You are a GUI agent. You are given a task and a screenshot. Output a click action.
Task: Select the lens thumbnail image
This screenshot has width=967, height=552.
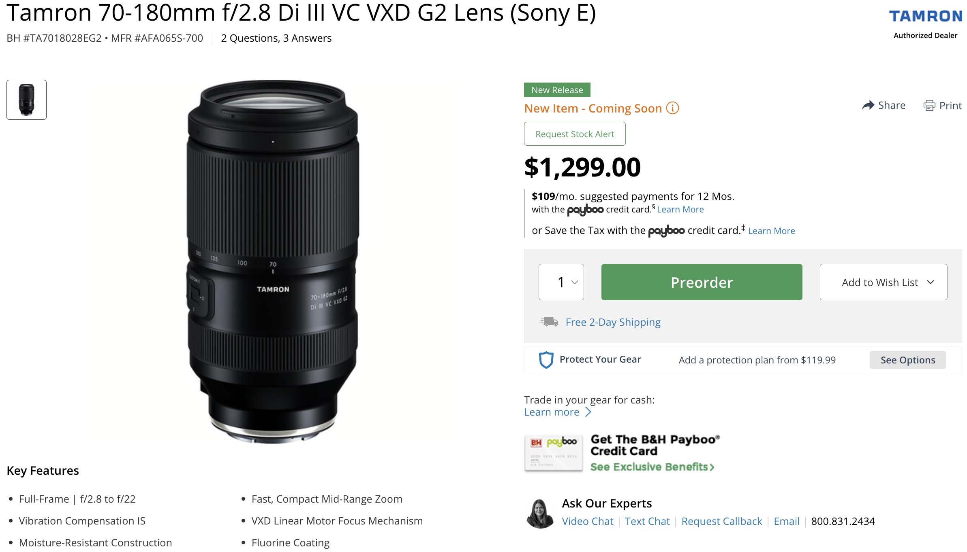click(27, 100)
